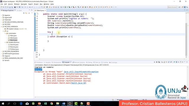This screenshot has width=189, height=106.
Task: Collapse the M3_POO_HERENCIA project
Action: pyautogui.click(x=1, y=26)
